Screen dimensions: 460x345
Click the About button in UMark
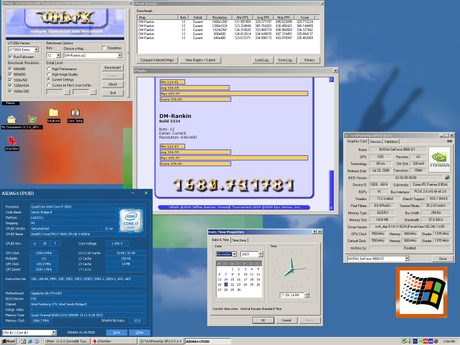point(113,84)
